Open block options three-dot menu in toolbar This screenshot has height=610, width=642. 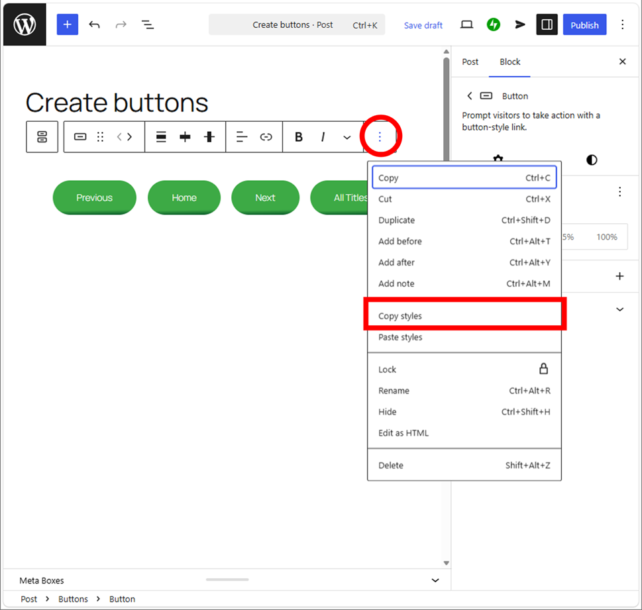pyautogui.click(x=380, y=136)
